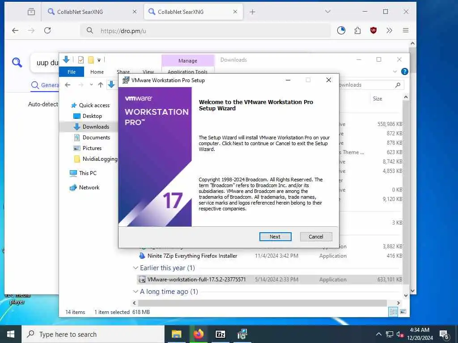The image size is (458, 343).
Task: Select Ninite 7Zip Everything Firefox Installer file
Action: [x=192, y=256]
